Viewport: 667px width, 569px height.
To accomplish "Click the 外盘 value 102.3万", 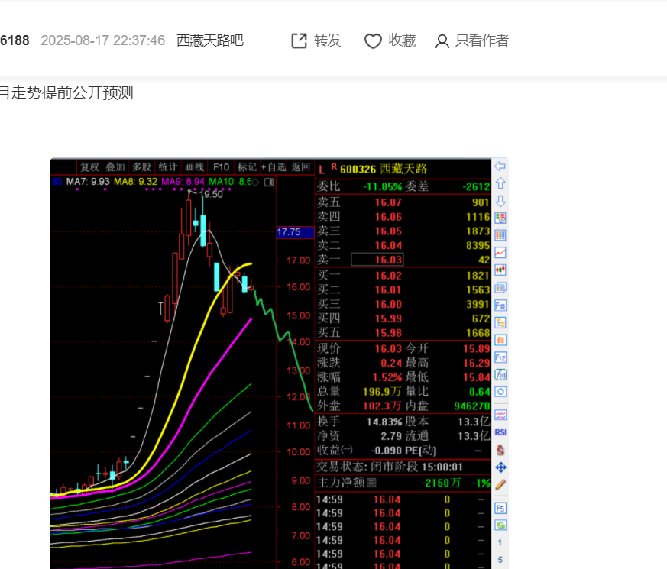I will (x=382, y=406).
